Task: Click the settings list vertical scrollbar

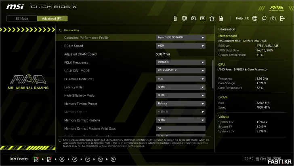Action: [213, 74]
